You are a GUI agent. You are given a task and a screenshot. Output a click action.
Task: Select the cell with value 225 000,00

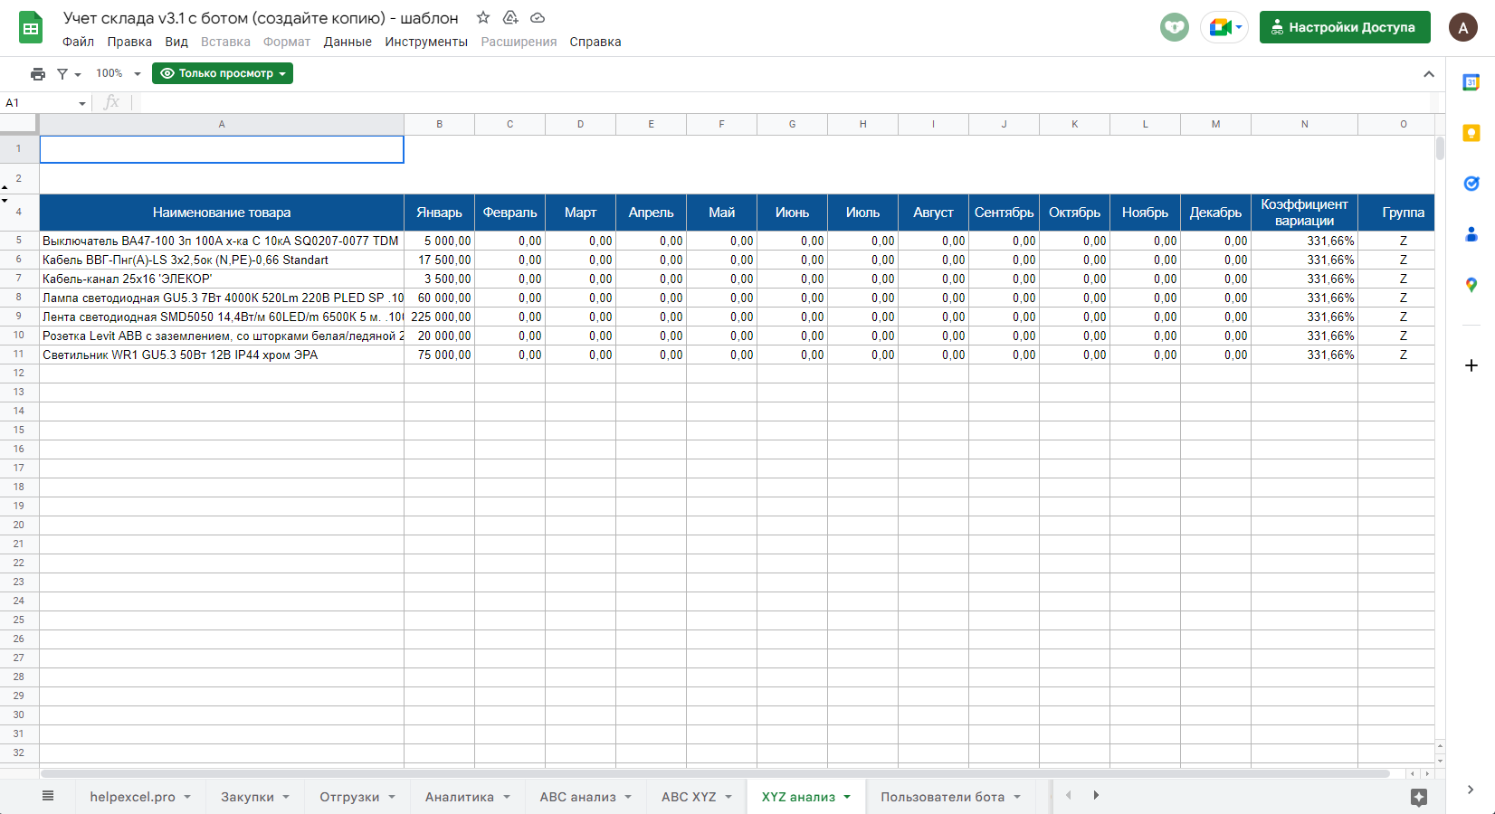click(x=439, y=317)
